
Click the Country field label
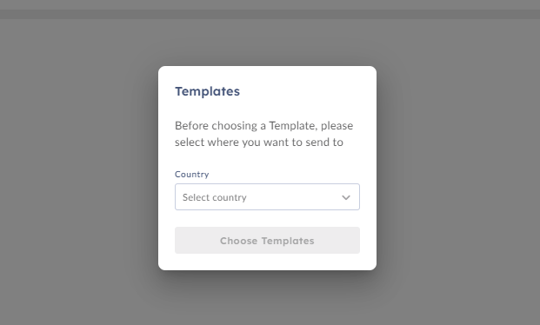coord(192,174)
